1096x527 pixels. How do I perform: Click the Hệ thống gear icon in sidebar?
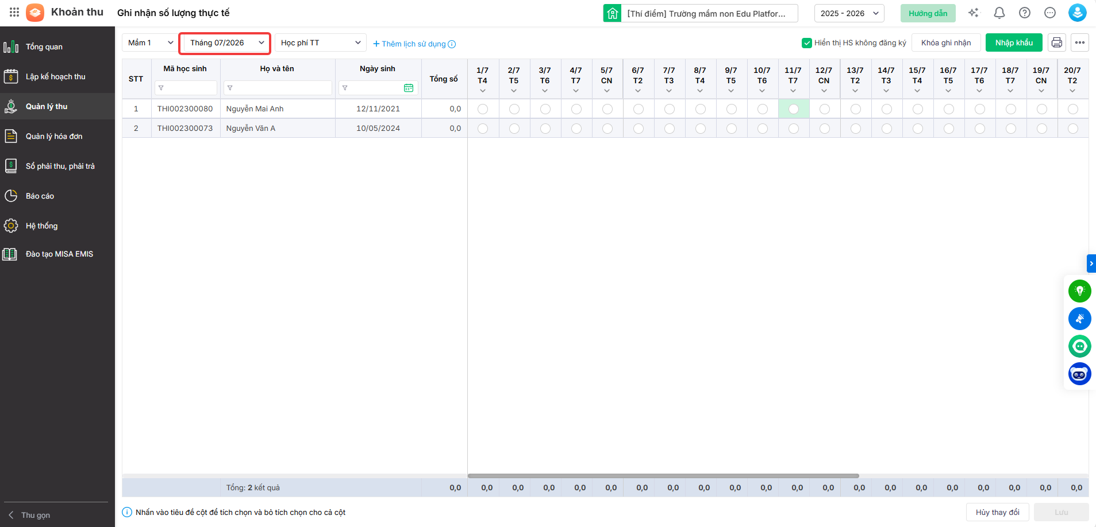click(11, 226)
